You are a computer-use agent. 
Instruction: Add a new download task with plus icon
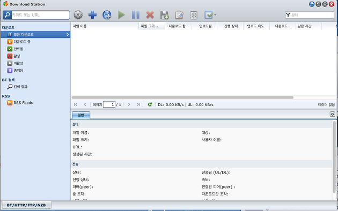92,15
